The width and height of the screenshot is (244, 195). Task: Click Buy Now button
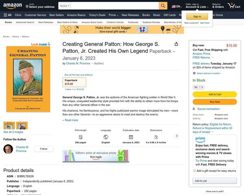(215, 102)
